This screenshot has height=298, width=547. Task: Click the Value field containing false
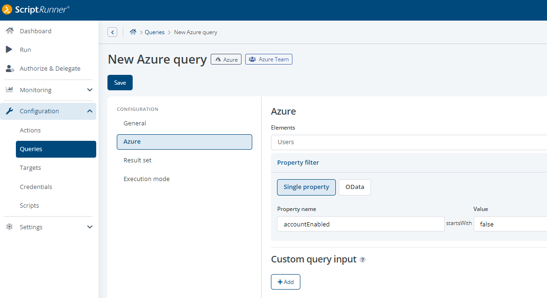pos(511,224)
